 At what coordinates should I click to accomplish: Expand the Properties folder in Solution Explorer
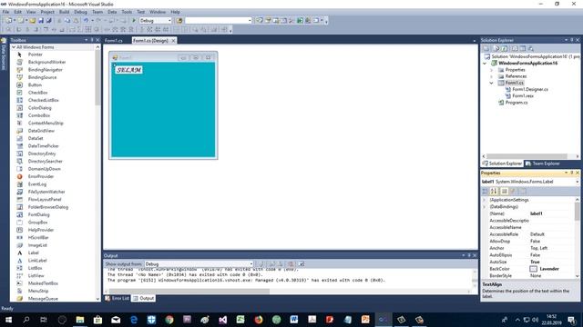(492, 70)
